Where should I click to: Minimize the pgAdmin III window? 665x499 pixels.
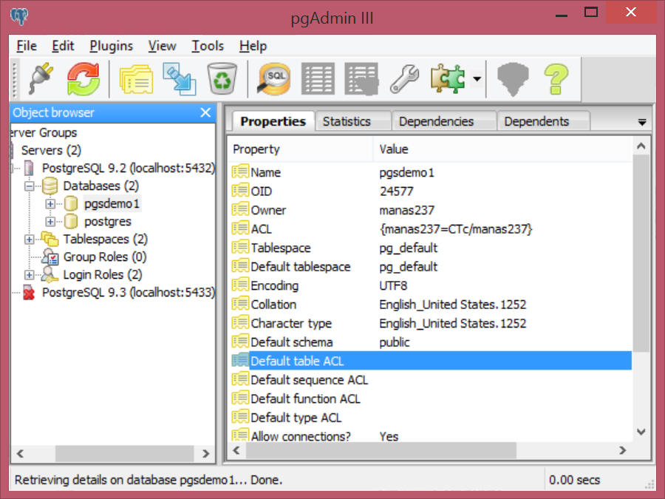[x=561, y=15]
